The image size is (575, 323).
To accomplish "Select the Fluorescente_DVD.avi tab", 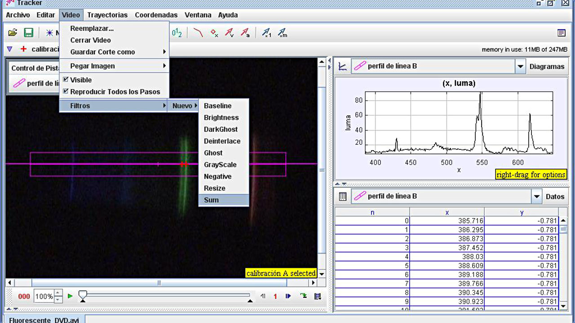I will [x=44, y=320].
